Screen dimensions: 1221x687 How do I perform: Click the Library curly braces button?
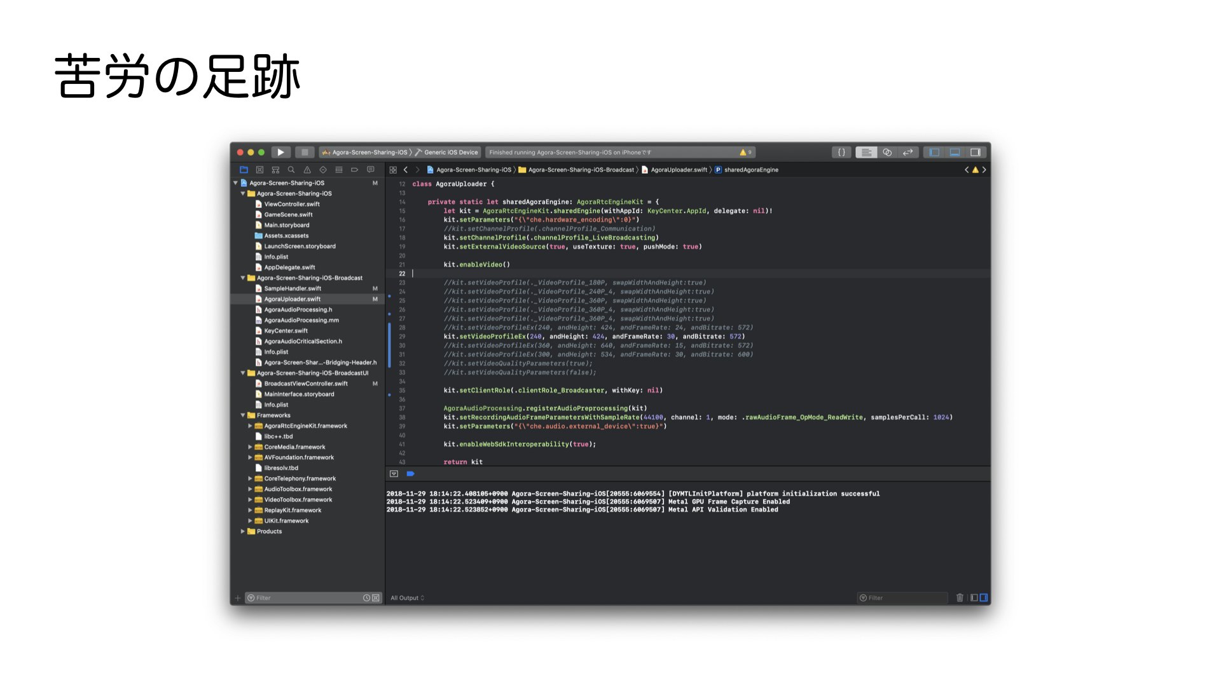coord(841,153)
